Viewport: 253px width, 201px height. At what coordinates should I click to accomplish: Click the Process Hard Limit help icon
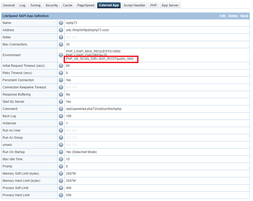[x=61, y=195]
